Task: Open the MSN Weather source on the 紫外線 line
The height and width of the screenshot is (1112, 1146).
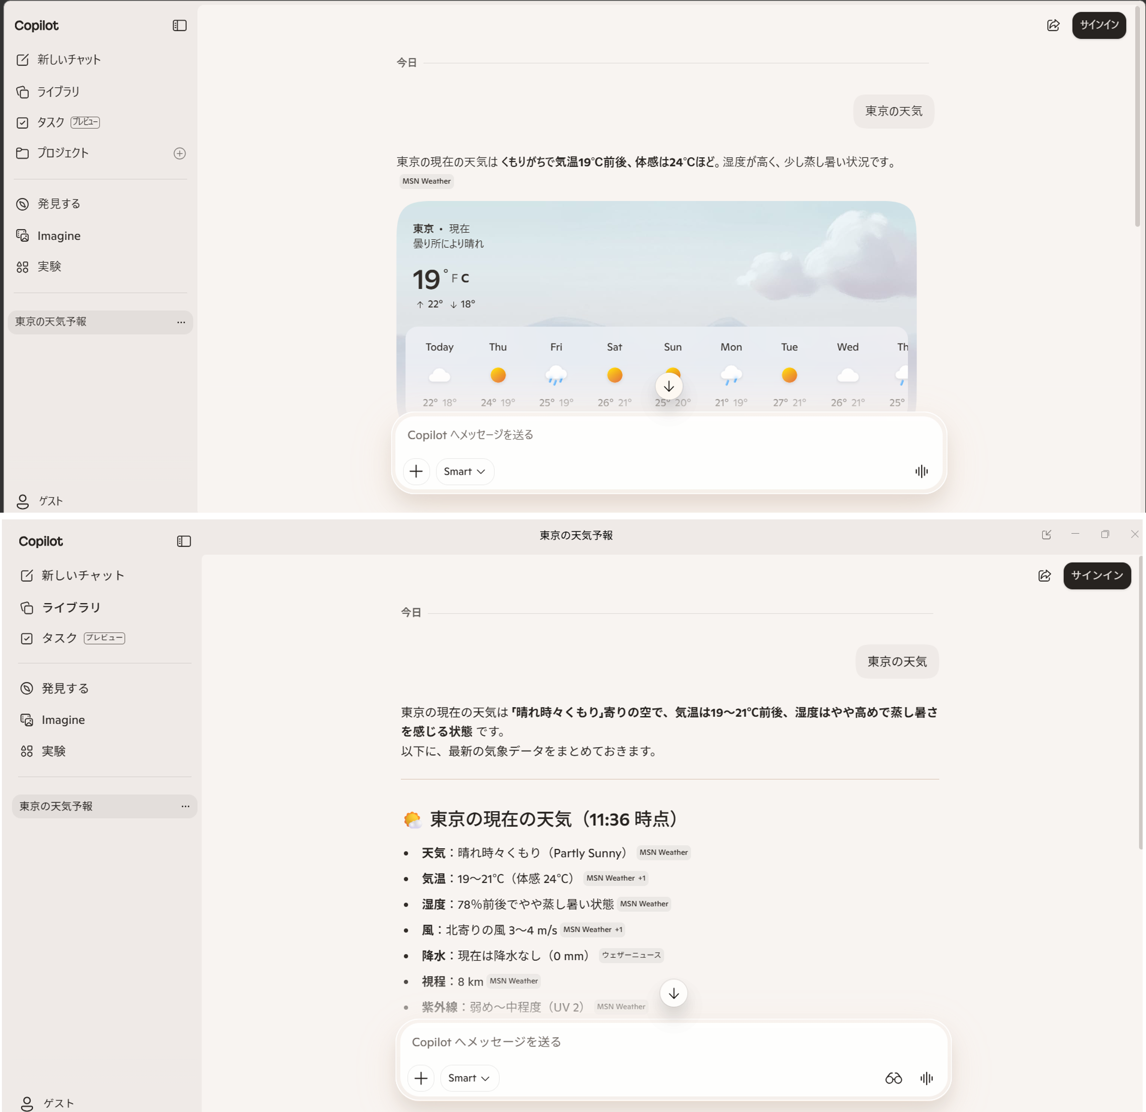Action: tap(621, 1007)
